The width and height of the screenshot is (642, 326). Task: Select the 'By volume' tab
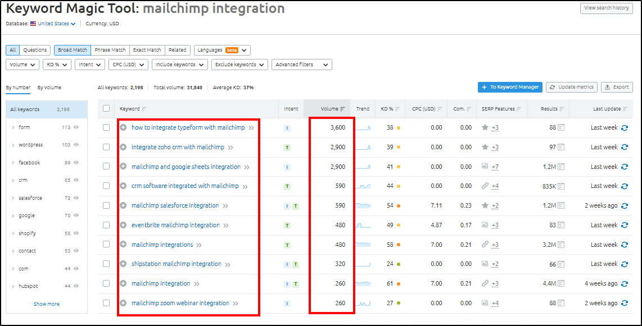pos(49,88)
